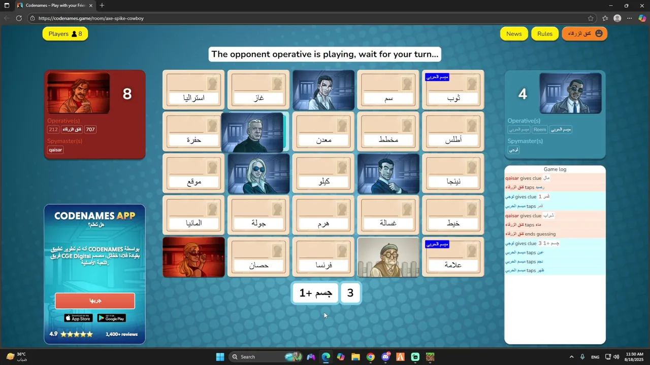Image resolution: width=650 pixels, height=365 pixels.
Task: Select the أطلس word card
Action: [x=453, y=132]
